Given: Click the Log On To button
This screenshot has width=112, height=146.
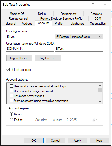Looking at the screenshot, I should (48, 58).
